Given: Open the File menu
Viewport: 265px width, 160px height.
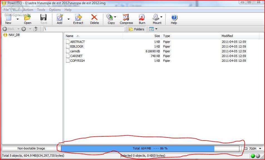Looking at the screenshot, I should (x=6, y=10).
